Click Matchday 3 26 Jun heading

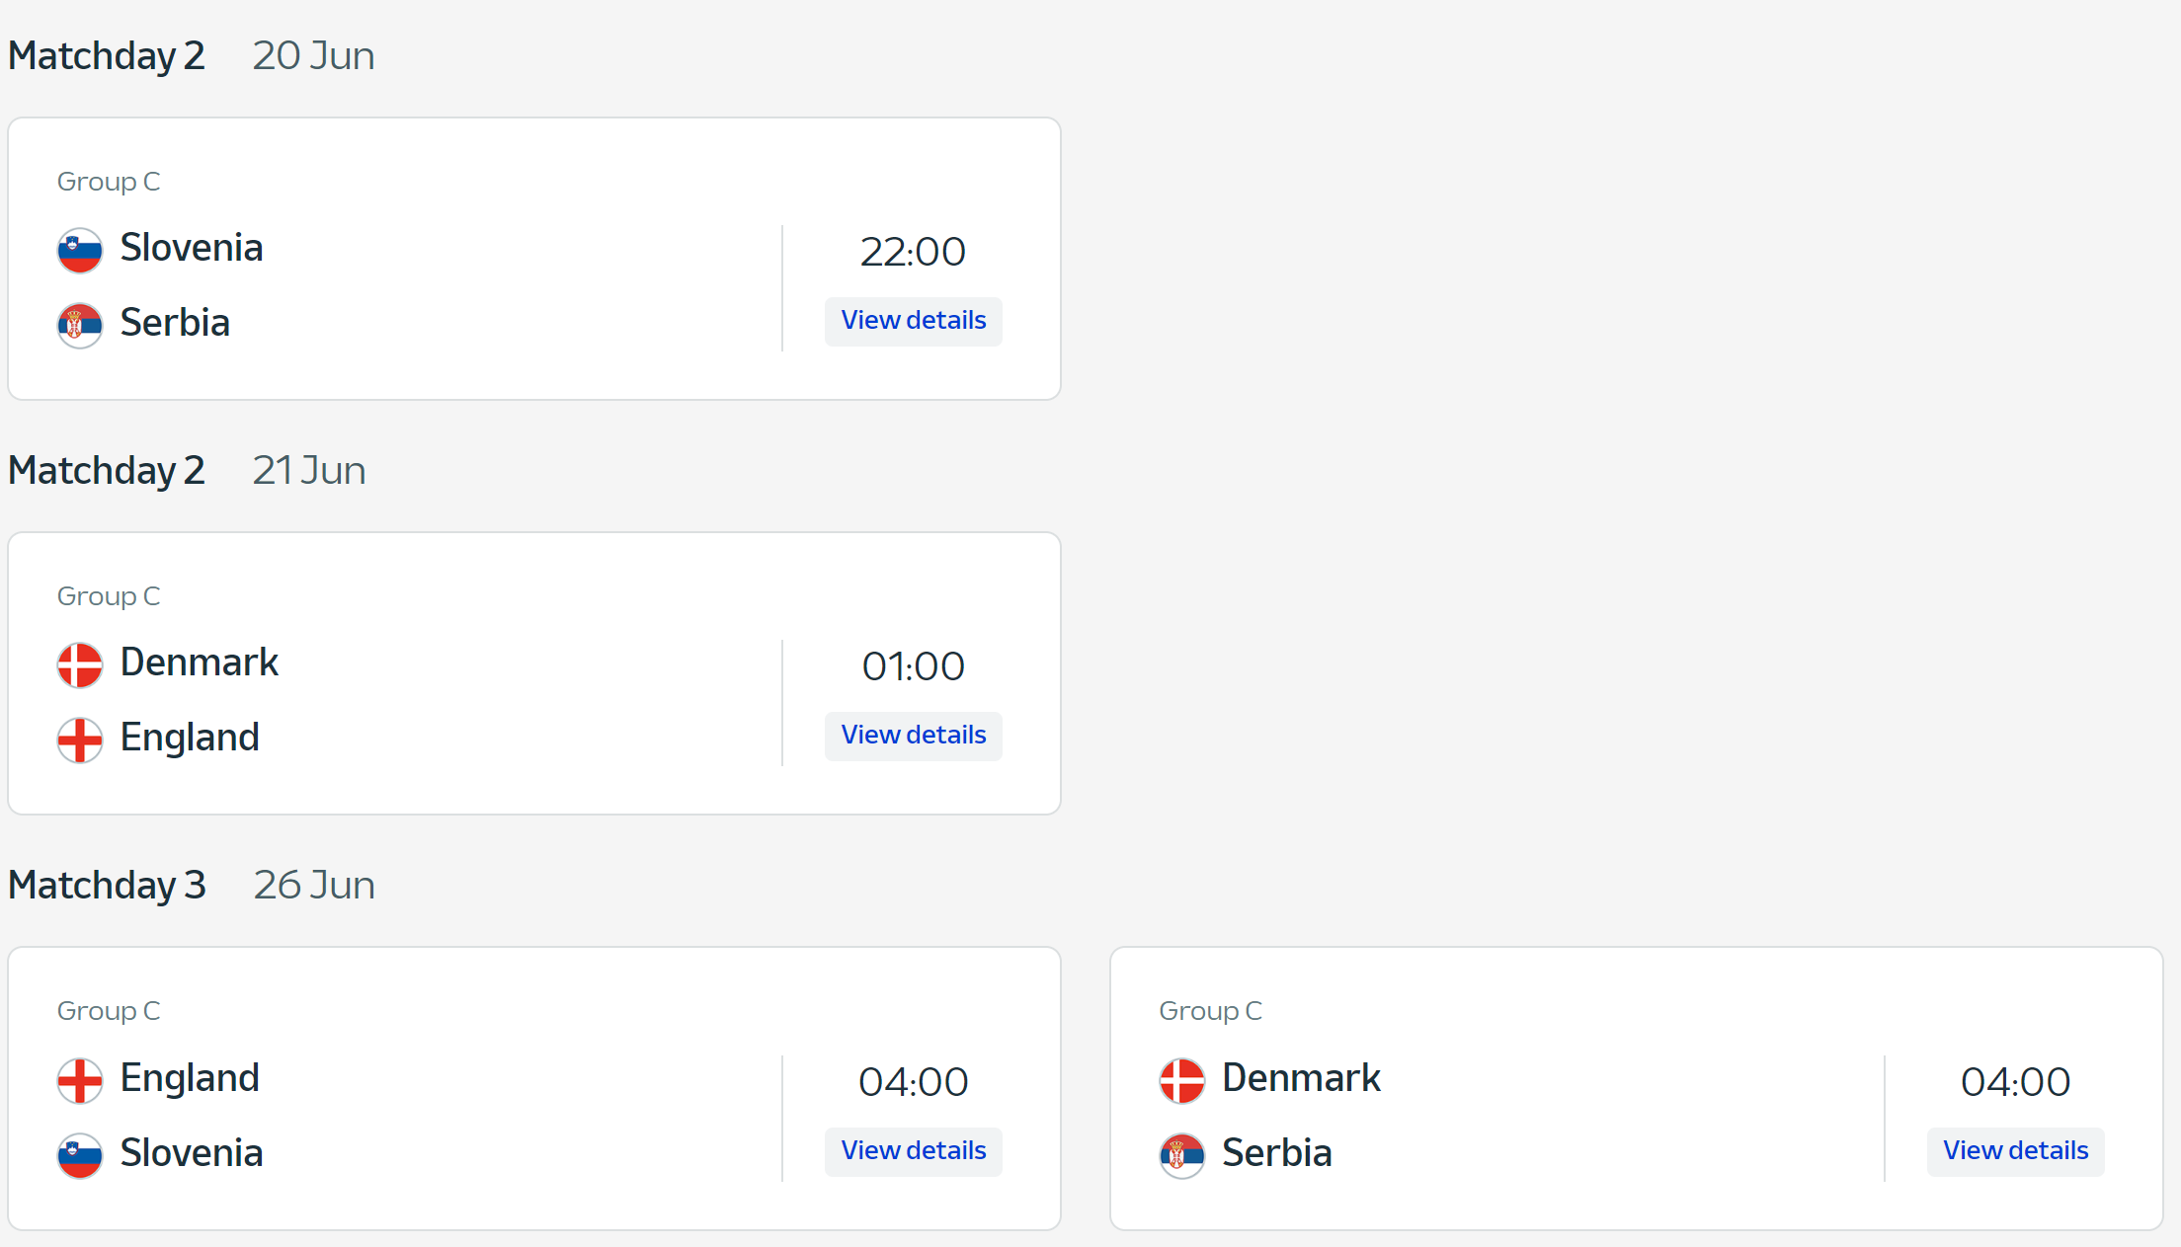(192, 885)
